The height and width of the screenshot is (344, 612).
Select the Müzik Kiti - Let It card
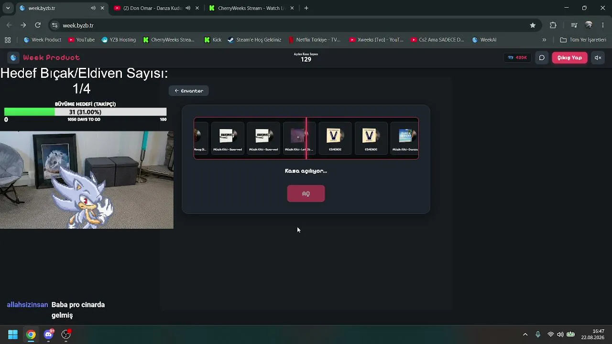[299, 138]
